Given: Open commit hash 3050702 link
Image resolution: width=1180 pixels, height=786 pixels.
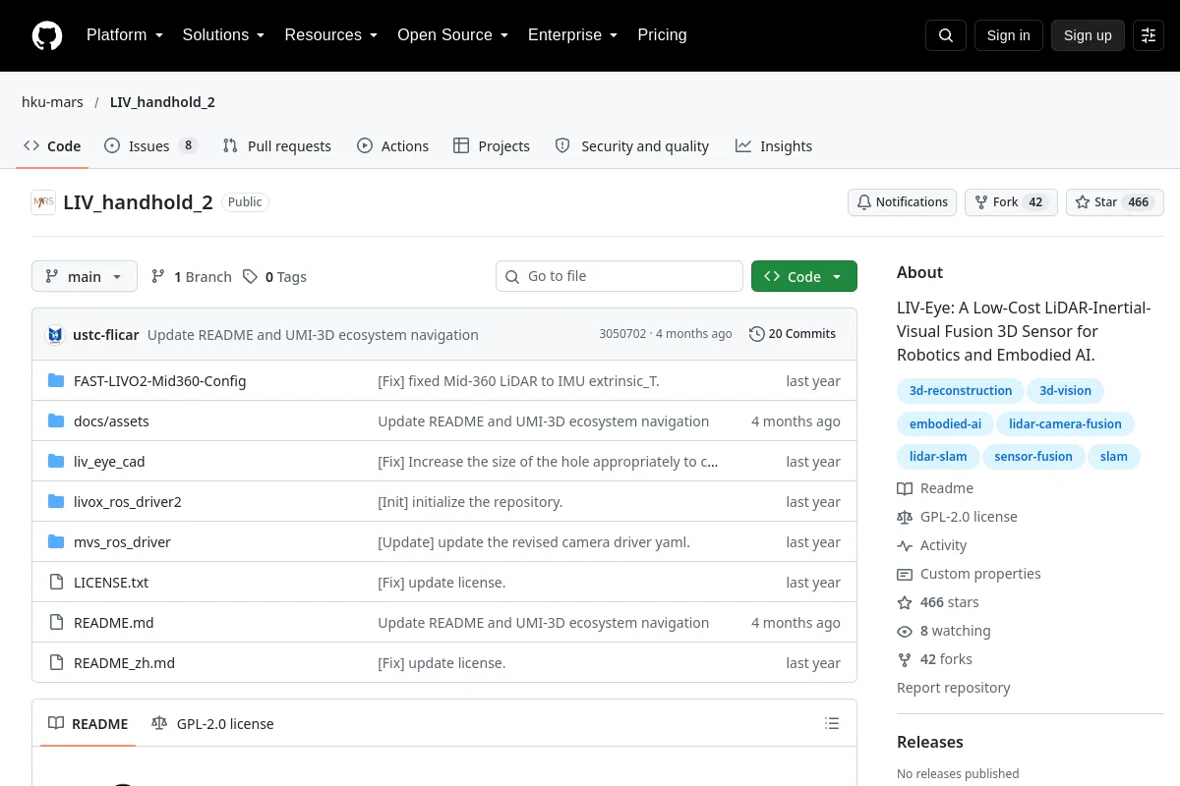Looking at the screenshot, I should [622, 334].
